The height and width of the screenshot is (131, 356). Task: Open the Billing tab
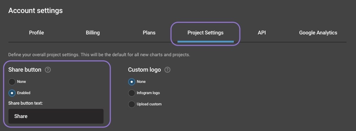(x=93, y=33)
